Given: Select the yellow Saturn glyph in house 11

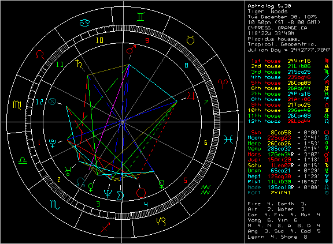Looking at the screenshot, I should pos(79,63).
